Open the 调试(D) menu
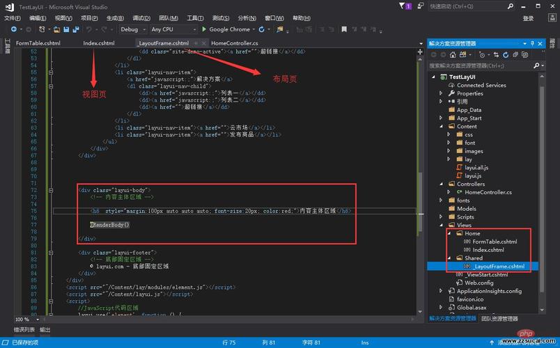 141,18
